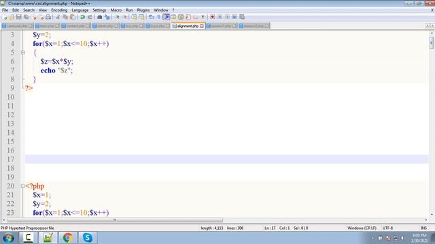435x244 pixels.
Task: Toggle INS mode in status bar
Action: pos(423,228)
